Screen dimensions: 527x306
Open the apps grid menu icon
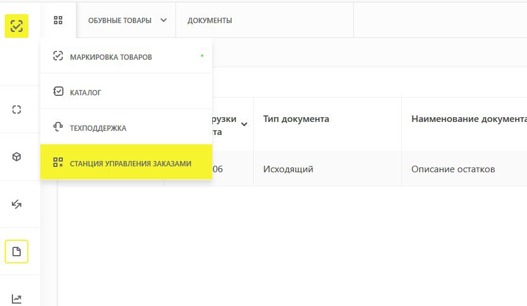point(58,20)
